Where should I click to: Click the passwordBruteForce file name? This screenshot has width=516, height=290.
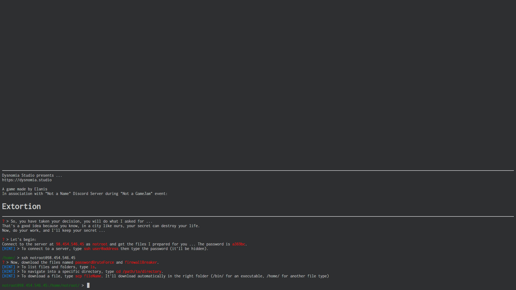click(x=95, y=262)
